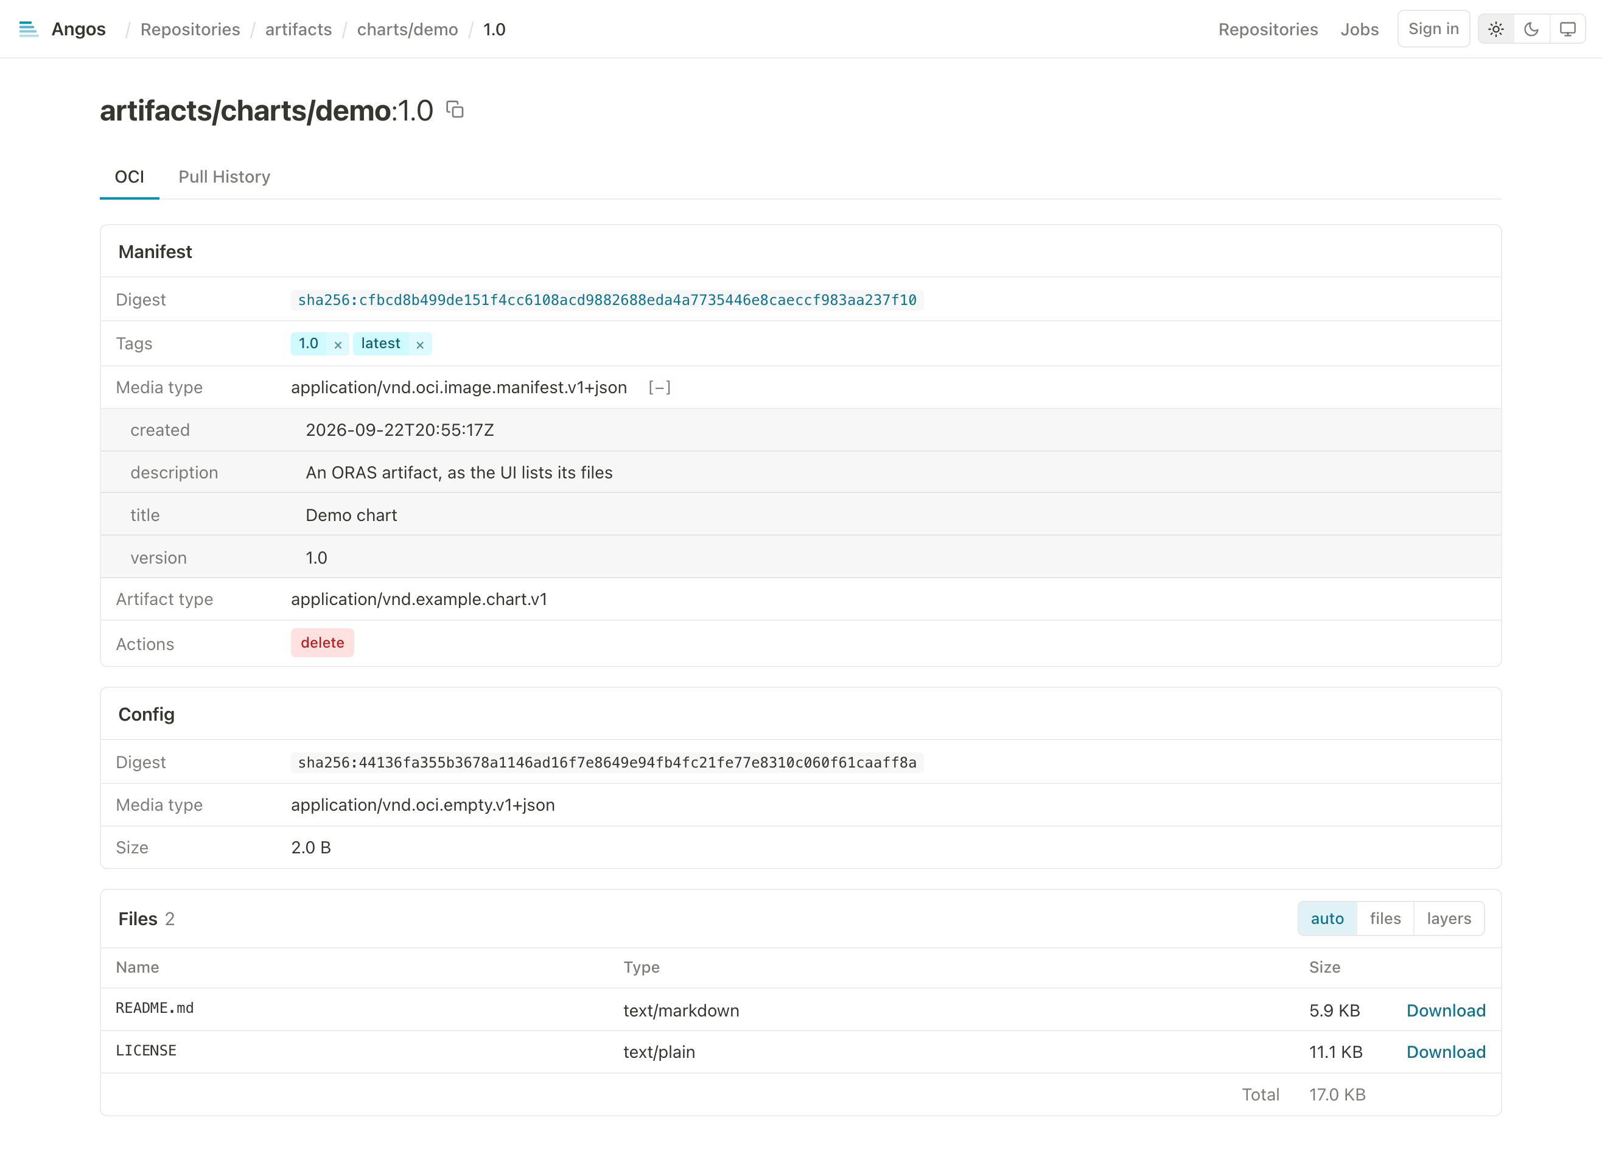Select system theme monitor icon
This screenshot has height=1165, width=1602.
coord(1567,29)
